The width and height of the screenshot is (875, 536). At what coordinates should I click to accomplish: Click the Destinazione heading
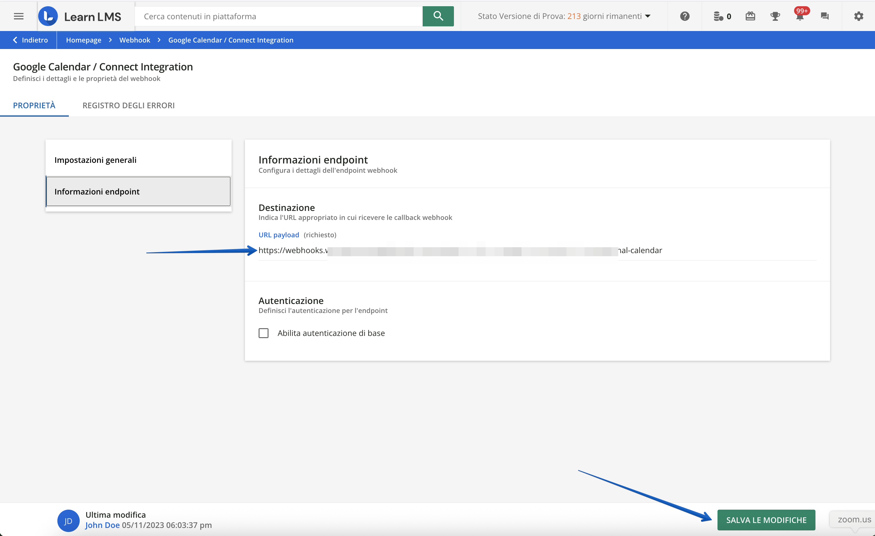286,208
